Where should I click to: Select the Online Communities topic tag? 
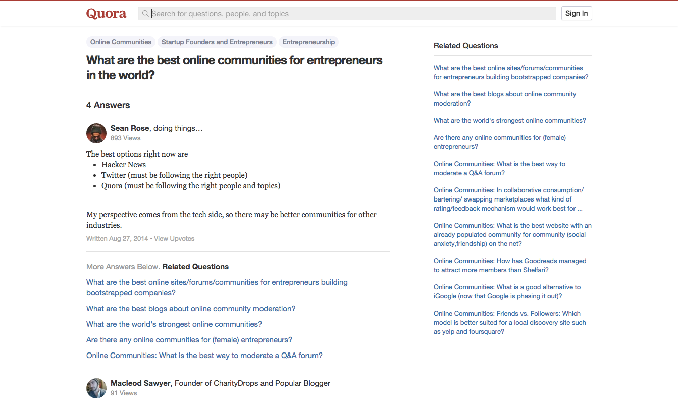click(x=121, y=42)
